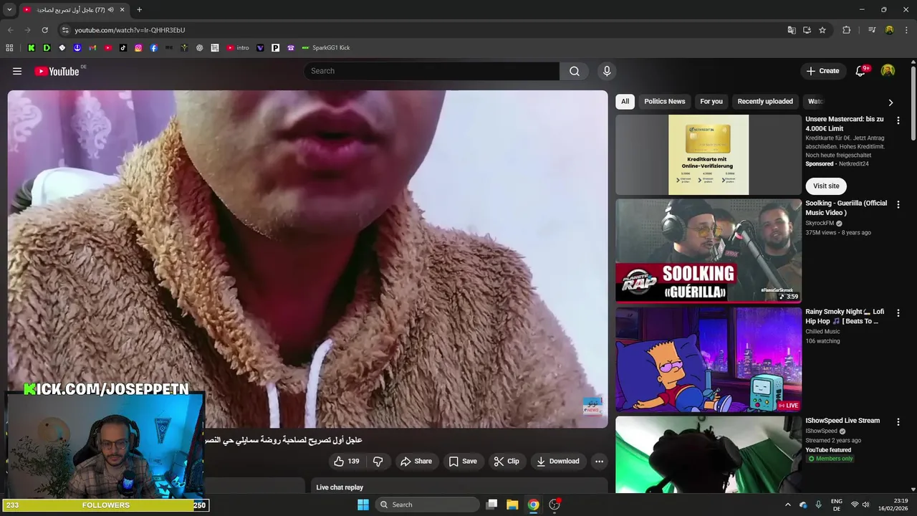Image resolution: width=917 pixels, height=516 pixels.
Task: Switch the ENG DE input language
Action: [x=837, y=505]
